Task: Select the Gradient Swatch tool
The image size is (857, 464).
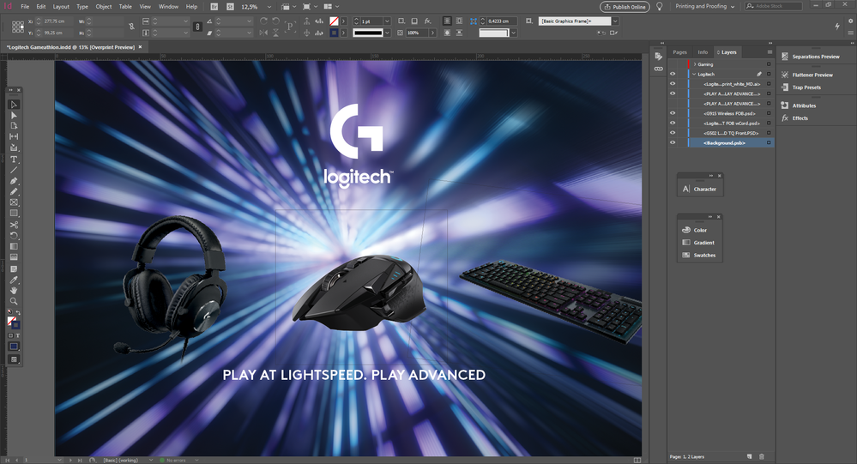Action: pyautogui.click(x=14, y=246)
